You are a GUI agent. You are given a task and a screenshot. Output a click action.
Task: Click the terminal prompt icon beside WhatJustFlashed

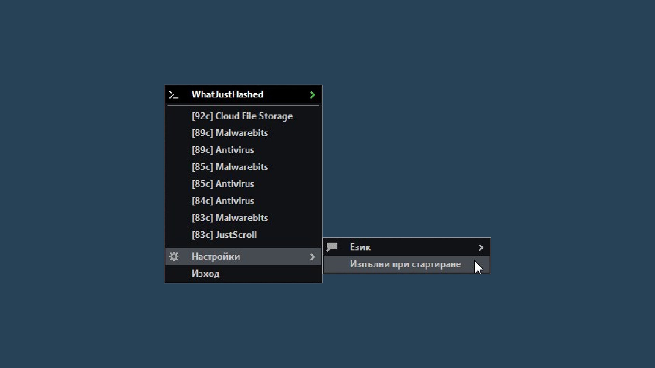(x=174, y=95)
